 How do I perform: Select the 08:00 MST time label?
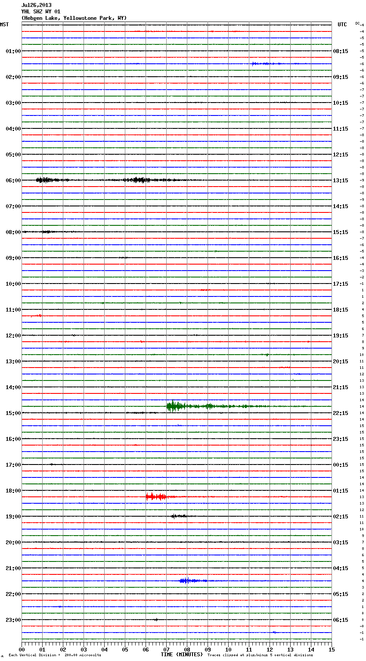click(13, 232)
